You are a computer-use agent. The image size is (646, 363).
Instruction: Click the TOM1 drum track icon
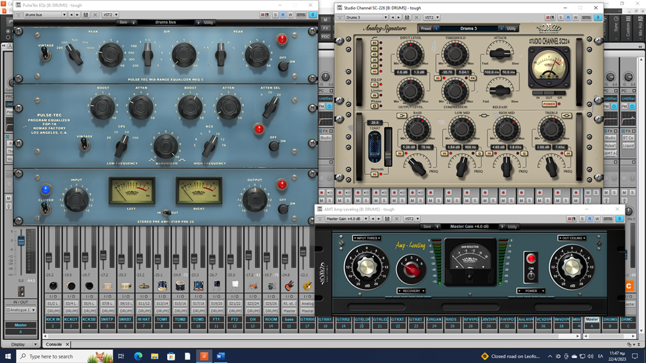(x=162, y=285)
